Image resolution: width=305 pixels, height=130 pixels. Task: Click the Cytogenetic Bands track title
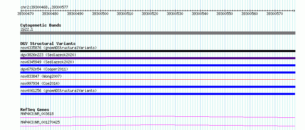pos(41,25)
